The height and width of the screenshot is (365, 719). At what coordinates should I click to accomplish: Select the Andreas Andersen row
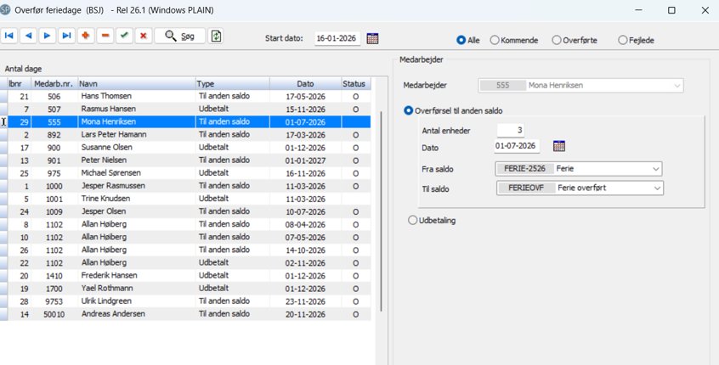coord(185,314)
